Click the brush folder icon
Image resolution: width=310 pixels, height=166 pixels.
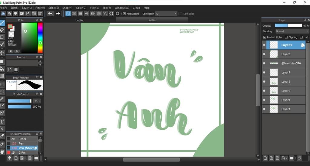[x=36, y=158]
